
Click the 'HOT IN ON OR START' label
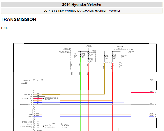point(120,47)
